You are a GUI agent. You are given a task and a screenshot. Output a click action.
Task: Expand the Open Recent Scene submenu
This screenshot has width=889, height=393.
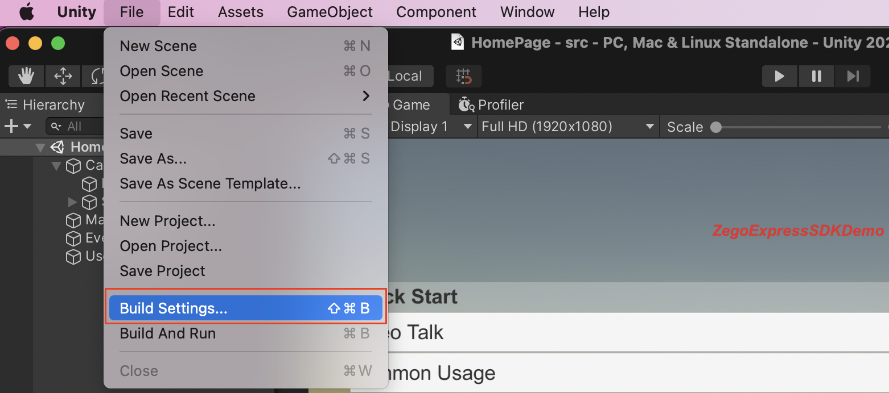point(245,96)
